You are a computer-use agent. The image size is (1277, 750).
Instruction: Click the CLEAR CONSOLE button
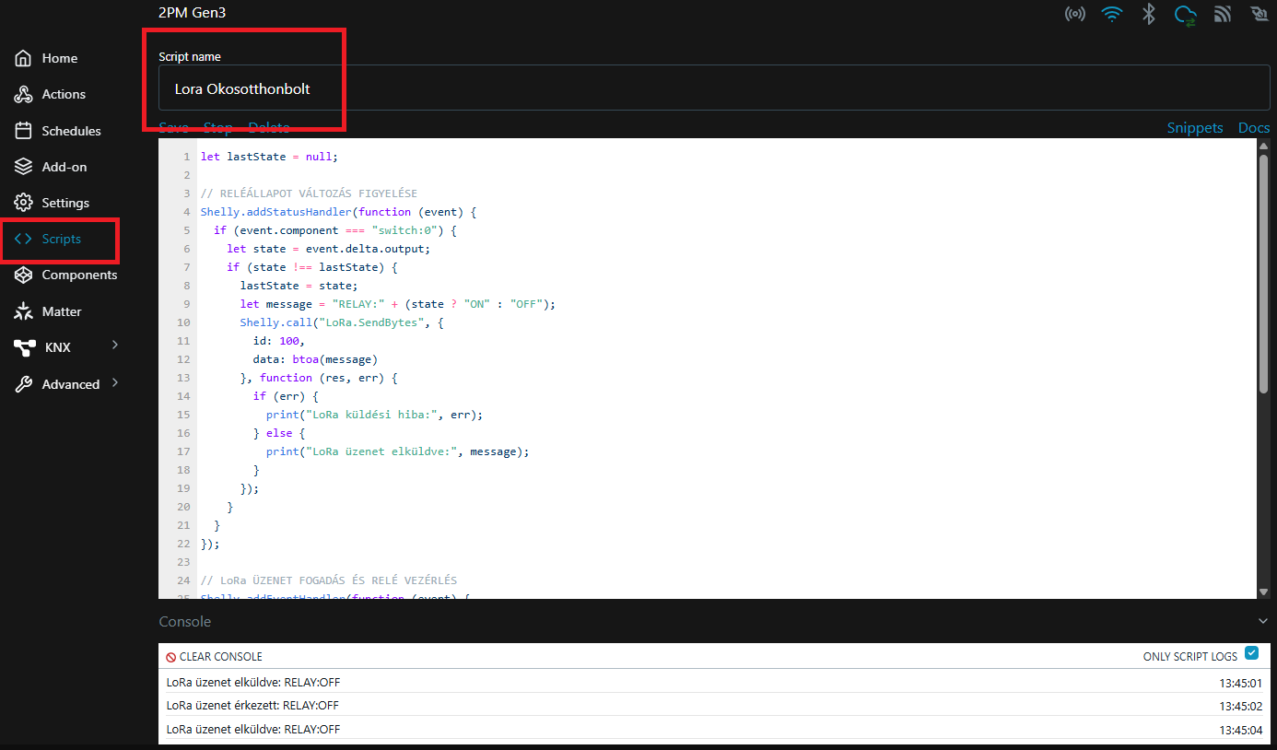pos(214,657)
